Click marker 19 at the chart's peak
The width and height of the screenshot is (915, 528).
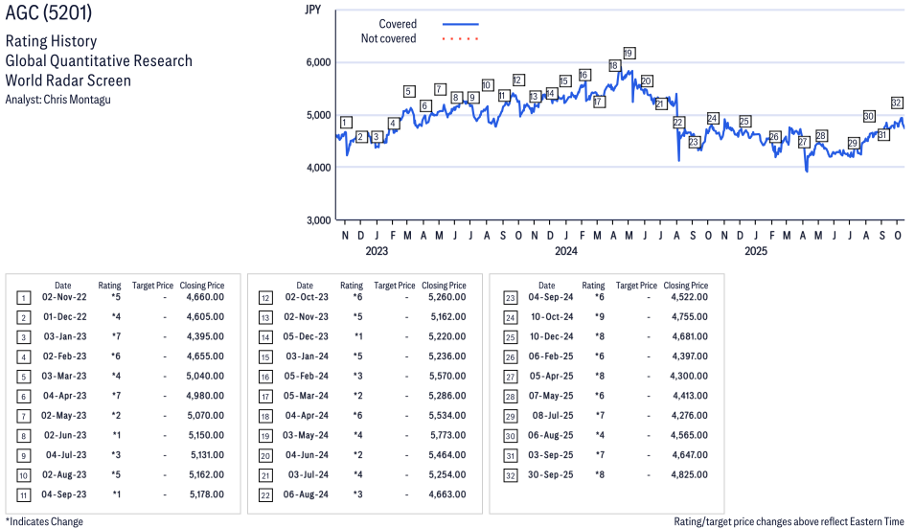(x=629, y=53)
